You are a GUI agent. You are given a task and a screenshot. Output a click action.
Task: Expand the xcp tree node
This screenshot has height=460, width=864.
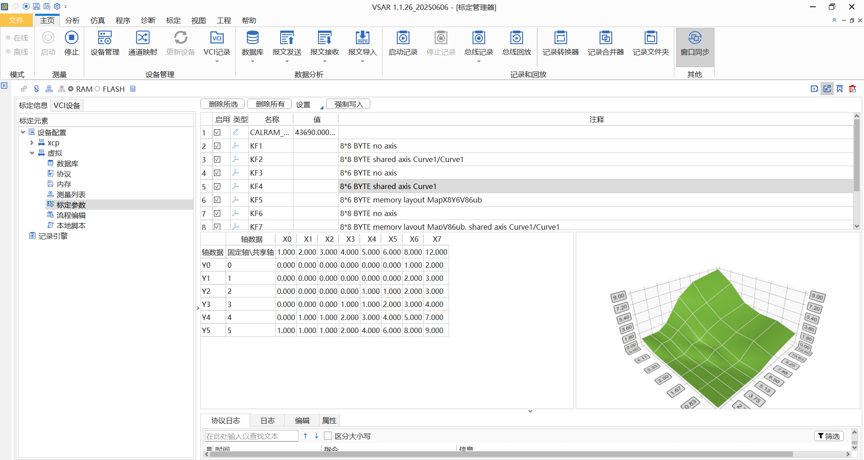coord(32,143)
